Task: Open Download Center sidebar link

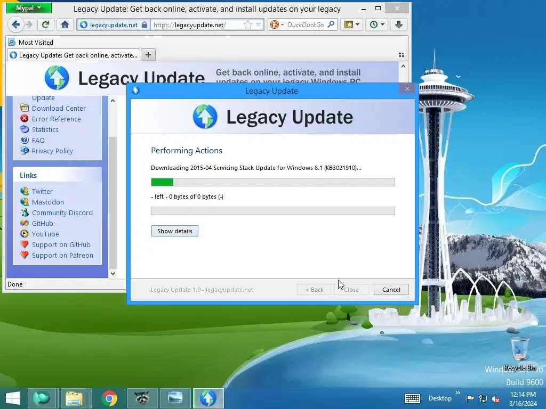Action: [59, 108]
